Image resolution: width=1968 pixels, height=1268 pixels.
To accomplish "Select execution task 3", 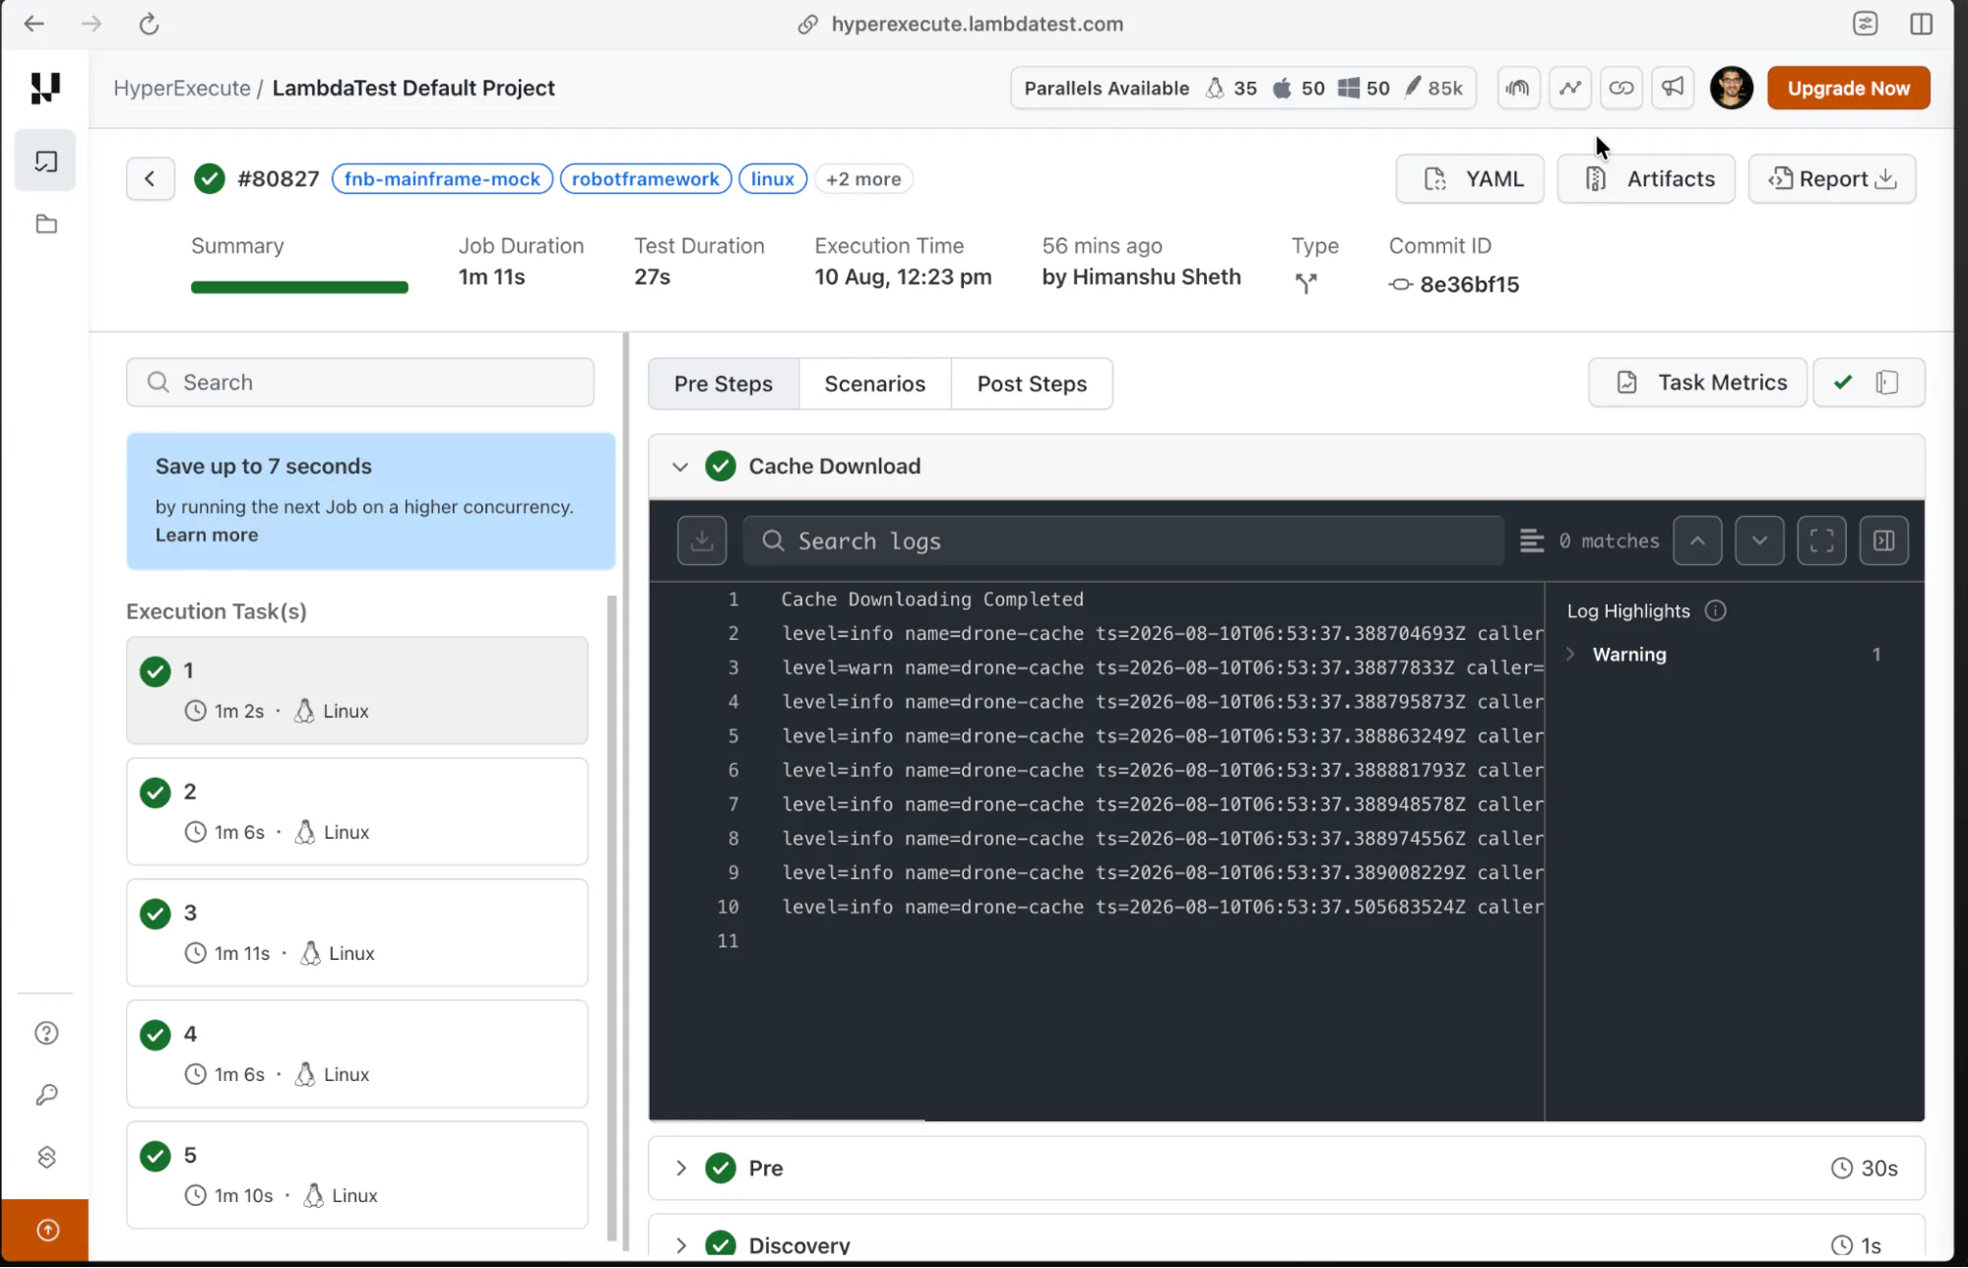I will point(357,932).
